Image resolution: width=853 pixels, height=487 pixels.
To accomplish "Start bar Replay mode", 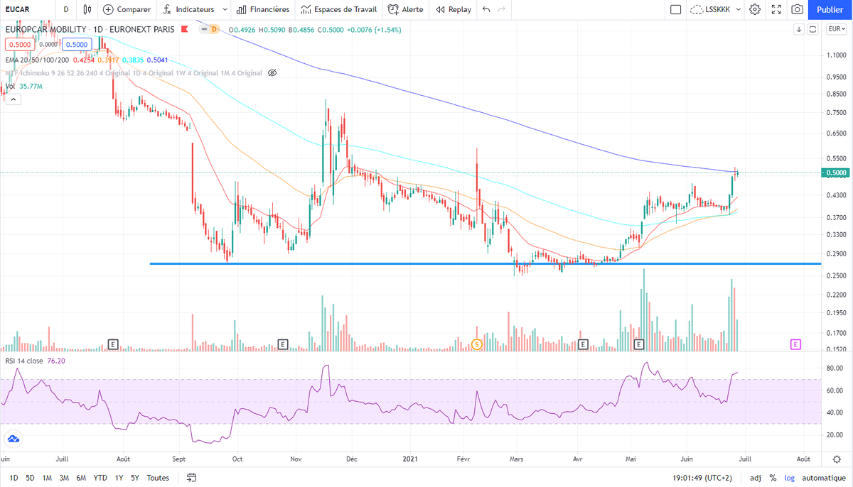I will coord(454,10).
